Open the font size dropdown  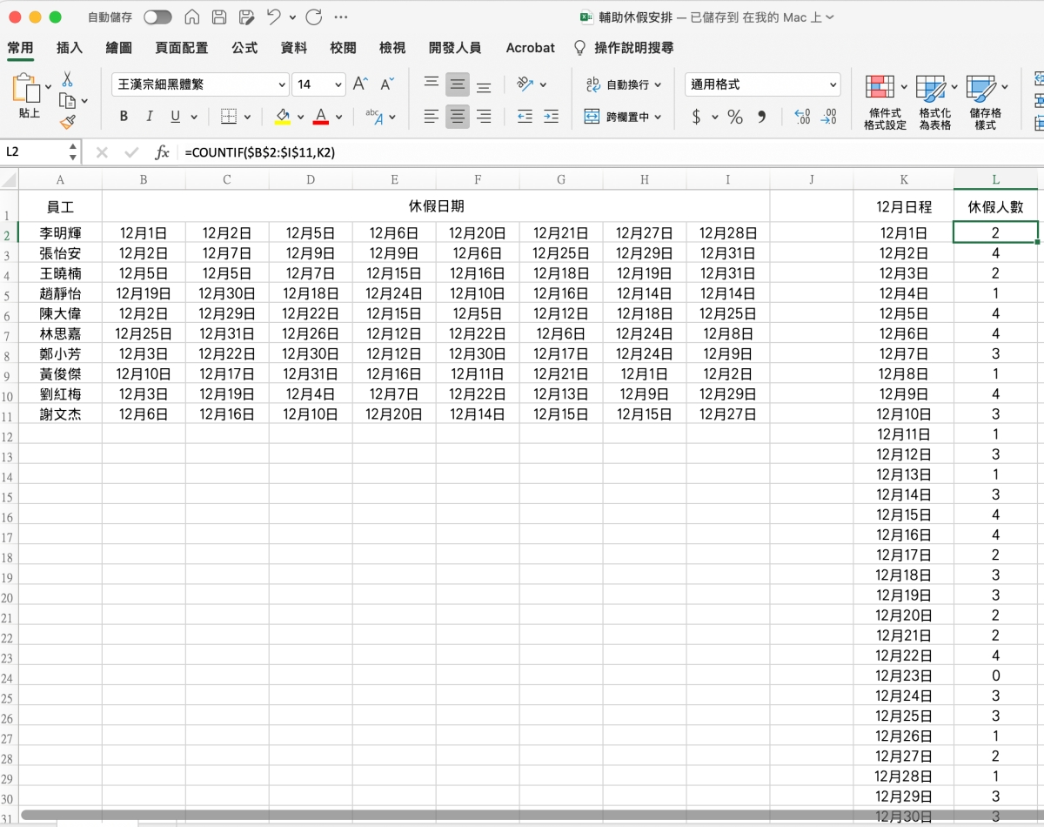coord(338,84)
